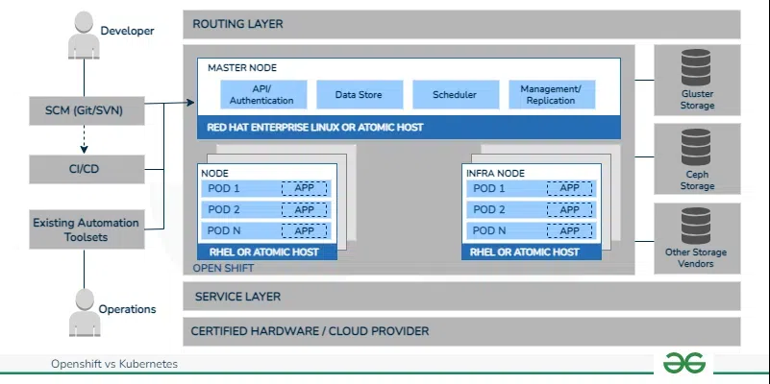The width and height of the screenshot is (770, 384).
Task: Click the Other Storage Vendors label
Action: point(696,258)
